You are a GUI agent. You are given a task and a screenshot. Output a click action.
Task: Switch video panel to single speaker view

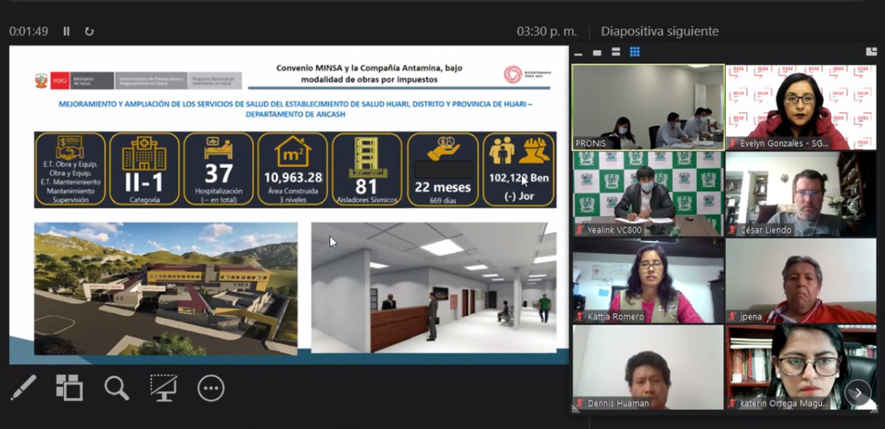click(597, 53)
